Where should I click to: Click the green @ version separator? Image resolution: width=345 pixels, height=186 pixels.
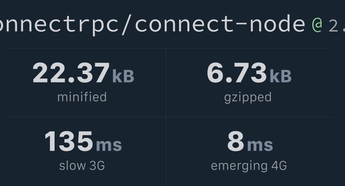(x=317, y=25)
